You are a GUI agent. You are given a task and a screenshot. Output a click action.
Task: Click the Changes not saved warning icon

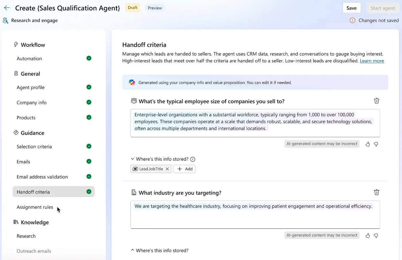click(x=352, y=20)
